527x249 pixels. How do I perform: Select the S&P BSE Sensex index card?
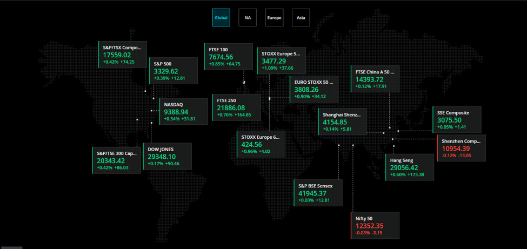[x=318, y=193]
